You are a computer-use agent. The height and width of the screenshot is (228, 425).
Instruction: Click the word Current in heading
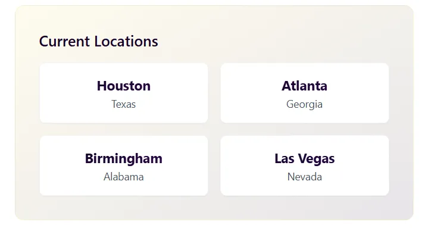coord(64,42)
